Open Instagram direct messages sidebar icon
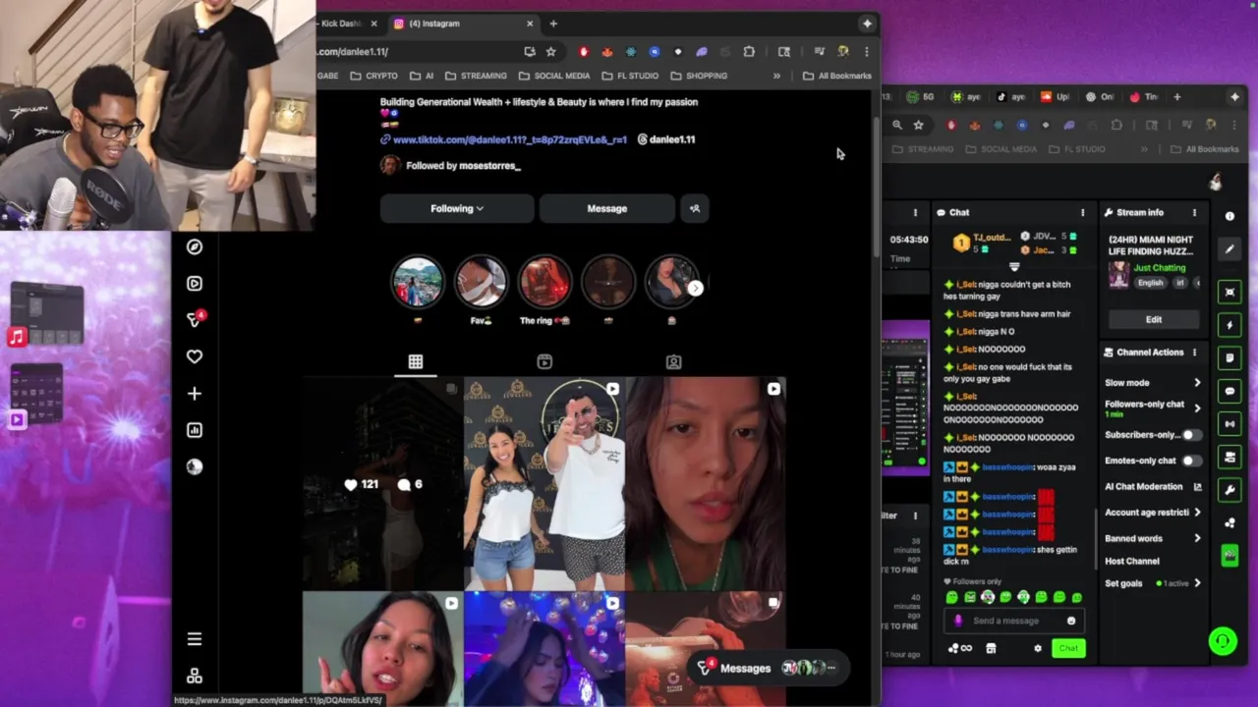1258x707 pixels. point(195,319)
